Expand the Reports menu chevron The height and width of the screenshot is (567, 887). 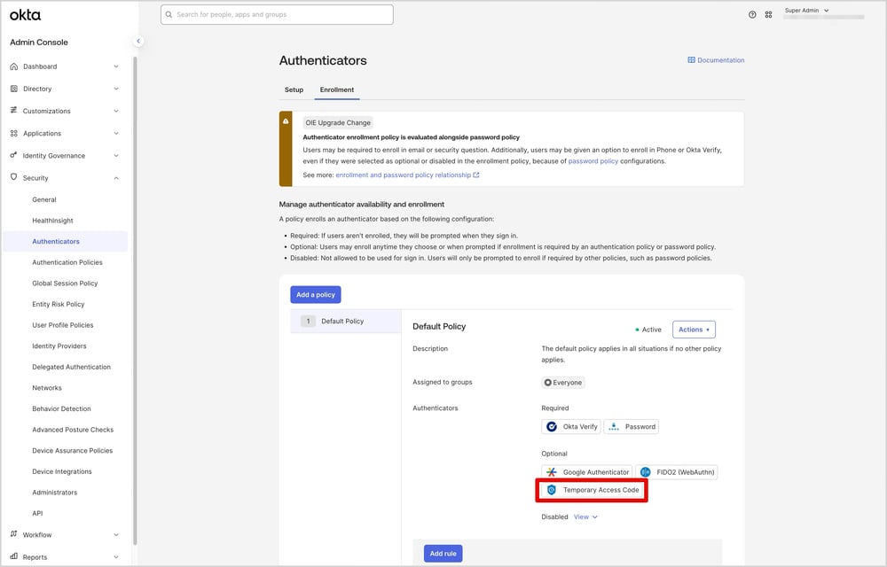pyautogui.click(x=116, y=557)
